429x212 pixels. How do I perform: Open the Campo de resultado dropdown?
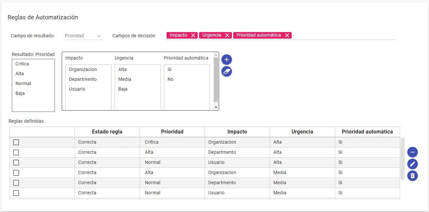[83, 36]
